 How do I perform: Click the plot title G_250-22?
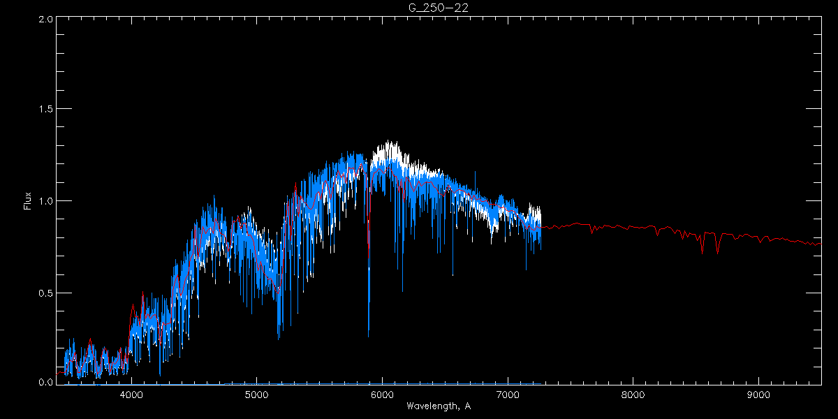pyautogui.click(x=418, y=7)
